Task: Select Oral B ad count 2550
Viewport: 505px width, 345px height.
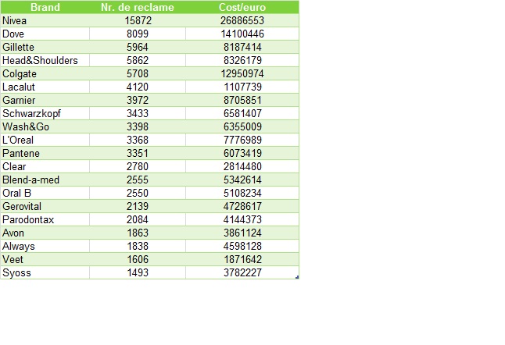Action: (138, 193)
